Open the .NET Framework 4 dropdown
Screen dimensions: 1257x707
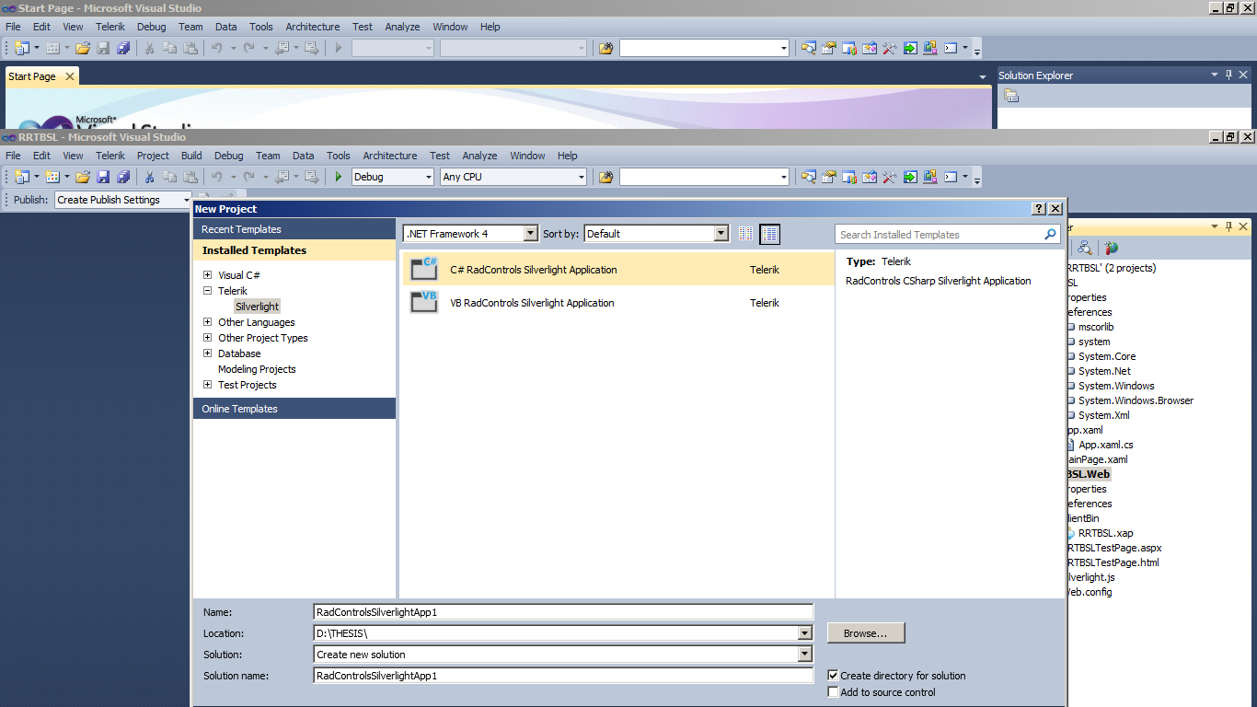point(530,234)
